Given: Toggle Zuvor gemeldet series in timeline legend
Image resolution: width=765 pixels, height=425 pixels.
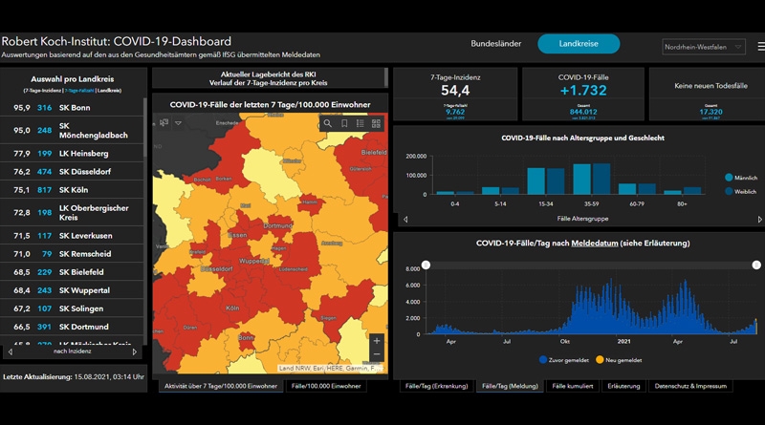Looking at the screenshot, I should coord(563,360).
